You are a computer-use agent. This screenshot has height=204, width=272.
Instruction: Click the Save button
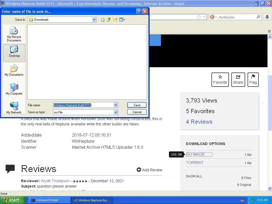pyautogui.click(x=137, y=105)
